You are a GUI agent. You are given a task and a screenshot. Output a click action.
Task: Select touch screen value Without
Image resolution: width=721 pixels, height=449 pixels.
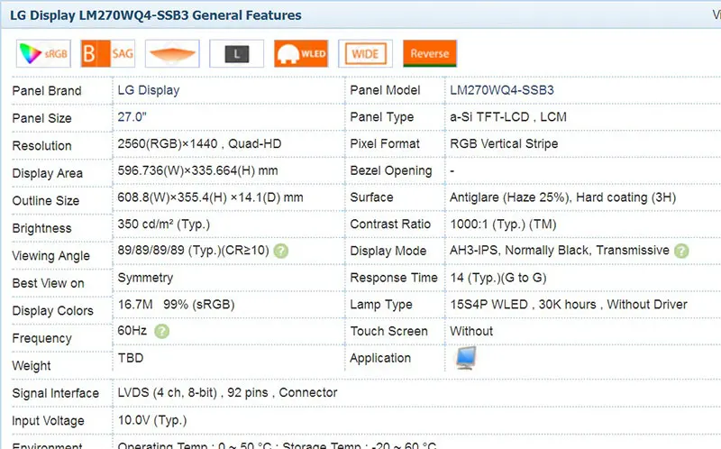(x=471, y=331)
